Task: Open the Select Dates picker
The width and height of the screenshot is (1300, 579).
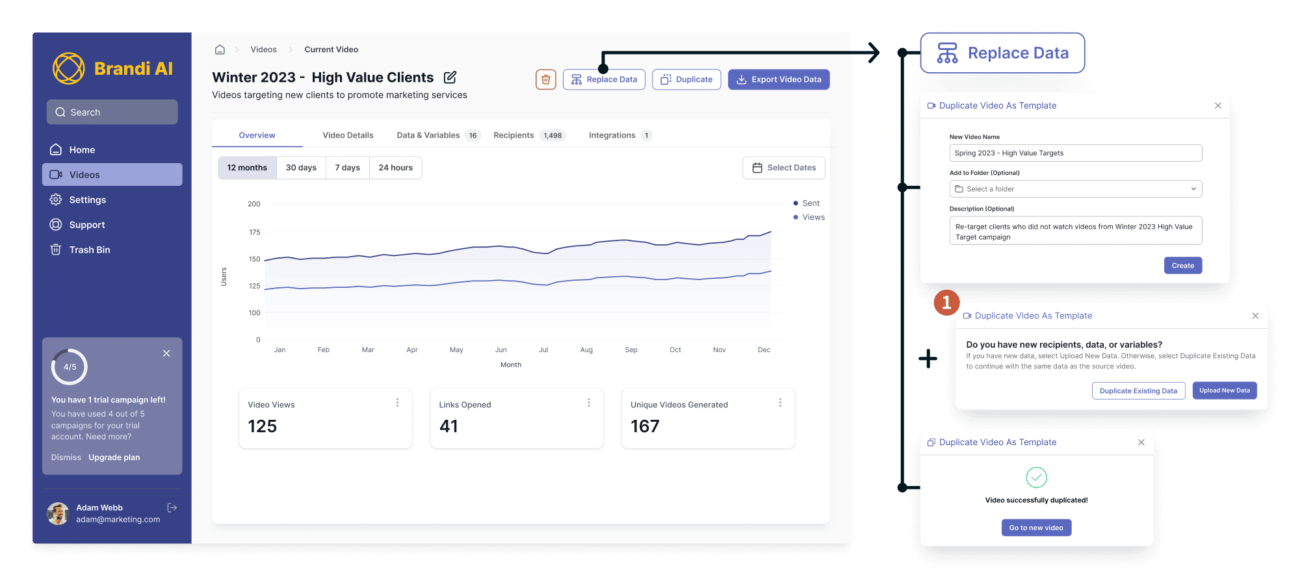Action: tap(784, 168)
